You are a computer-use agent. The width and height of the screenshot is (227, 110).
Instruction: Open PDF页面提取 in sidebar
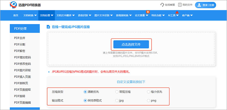(22, 90)
